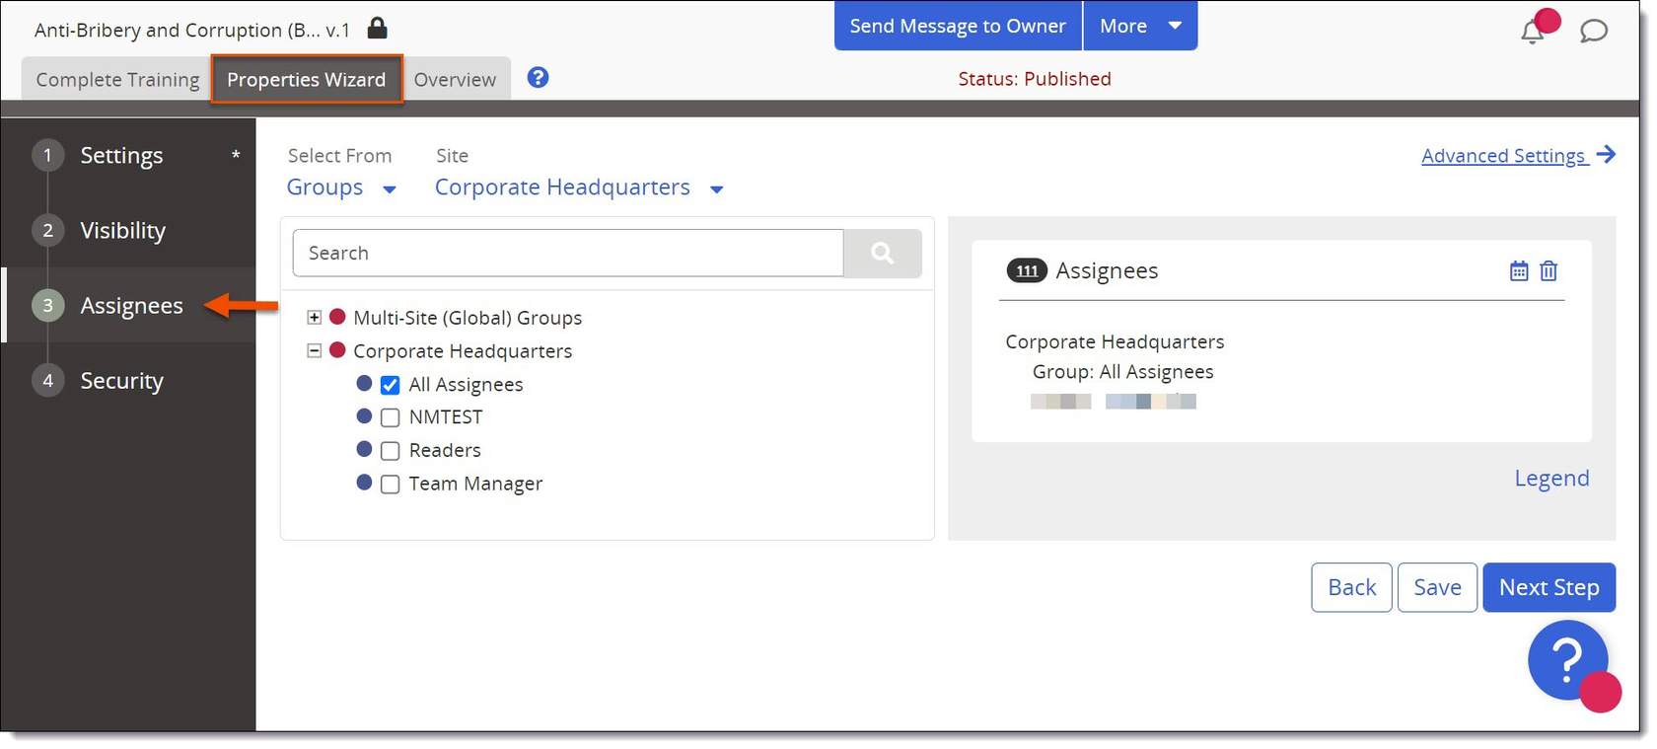Open the Legend link
Screen dimensions: 1657x749
tap(1551, 478)
